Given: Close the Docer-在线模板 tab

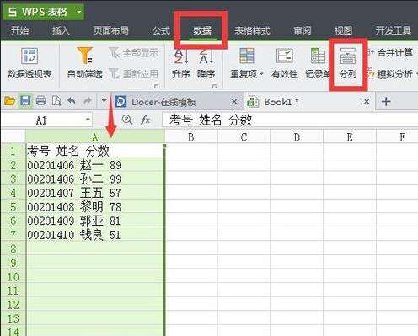Looking at the screenshot, I should point(234,102).
